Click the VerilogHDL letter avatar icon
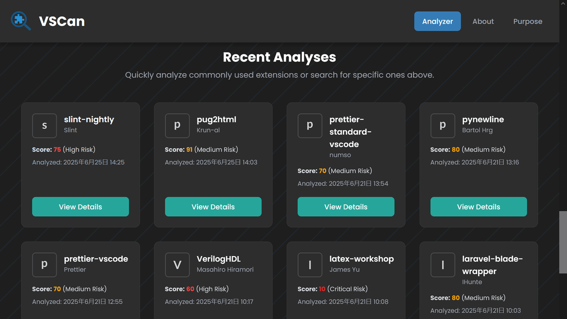 coord(177,265)
